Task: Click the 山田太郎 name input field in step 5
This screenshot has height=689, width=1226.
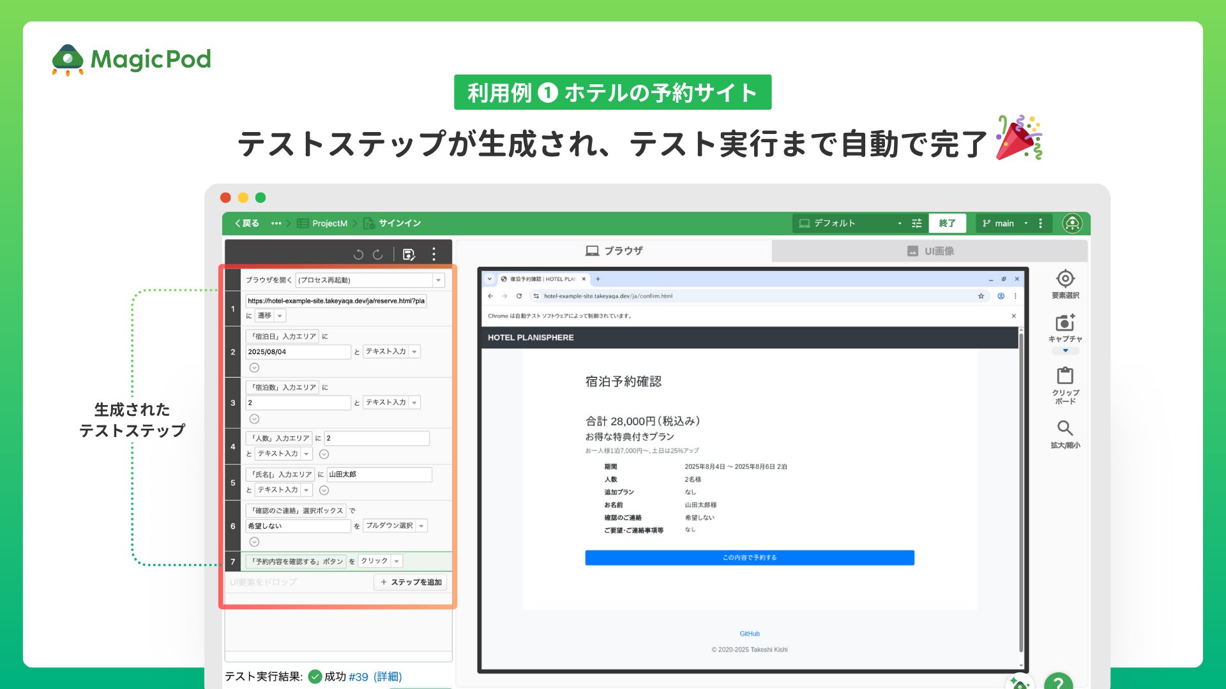Action: coord(379,474)
